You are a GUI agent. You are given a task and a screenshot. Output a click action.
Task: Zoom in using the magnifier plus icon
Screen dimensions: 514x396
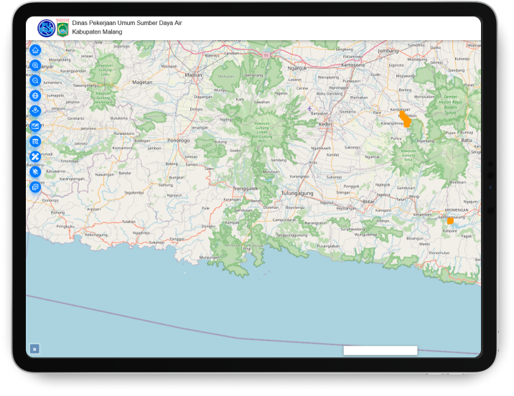[35, 65]
